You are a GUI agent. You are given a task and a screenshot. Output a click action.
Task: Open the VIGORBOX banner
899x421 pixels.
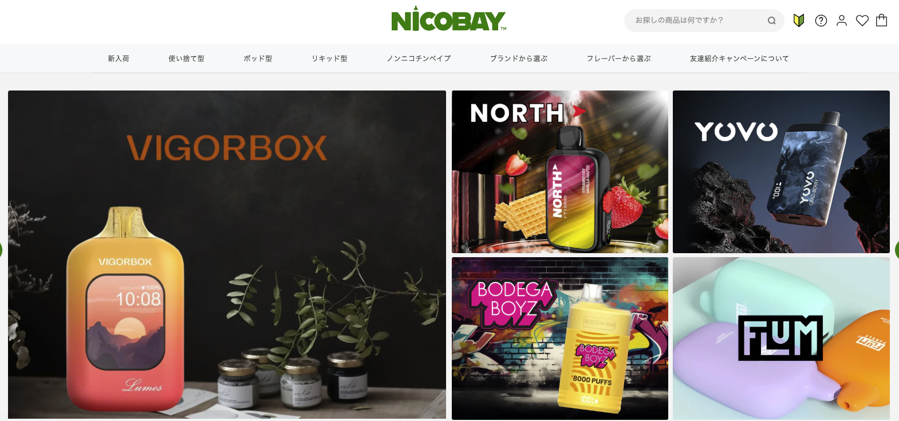(x=227, y=254)
